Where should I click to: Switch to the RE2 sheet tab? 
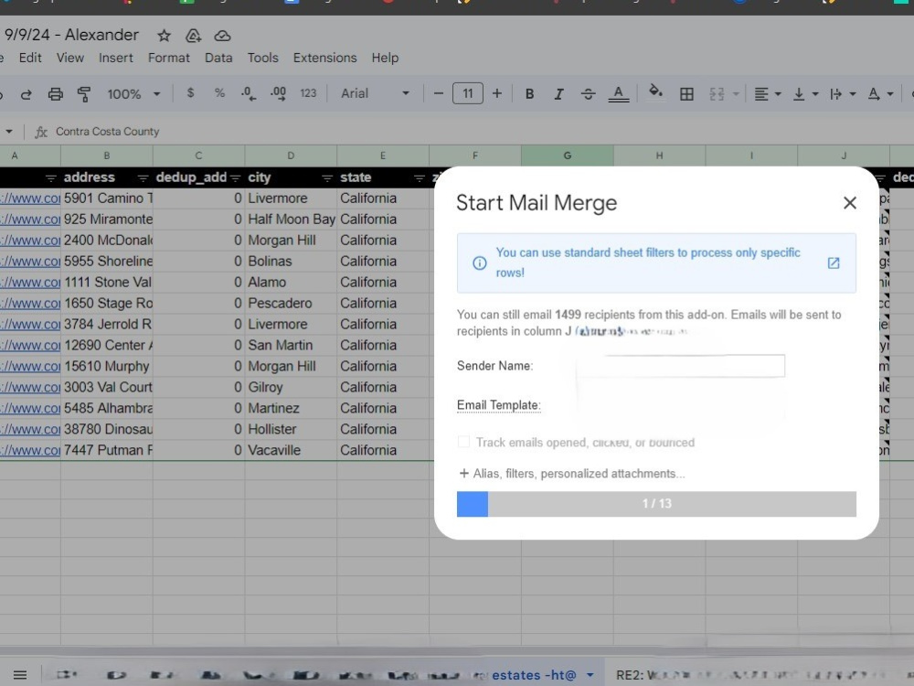(x=758, y=675)
